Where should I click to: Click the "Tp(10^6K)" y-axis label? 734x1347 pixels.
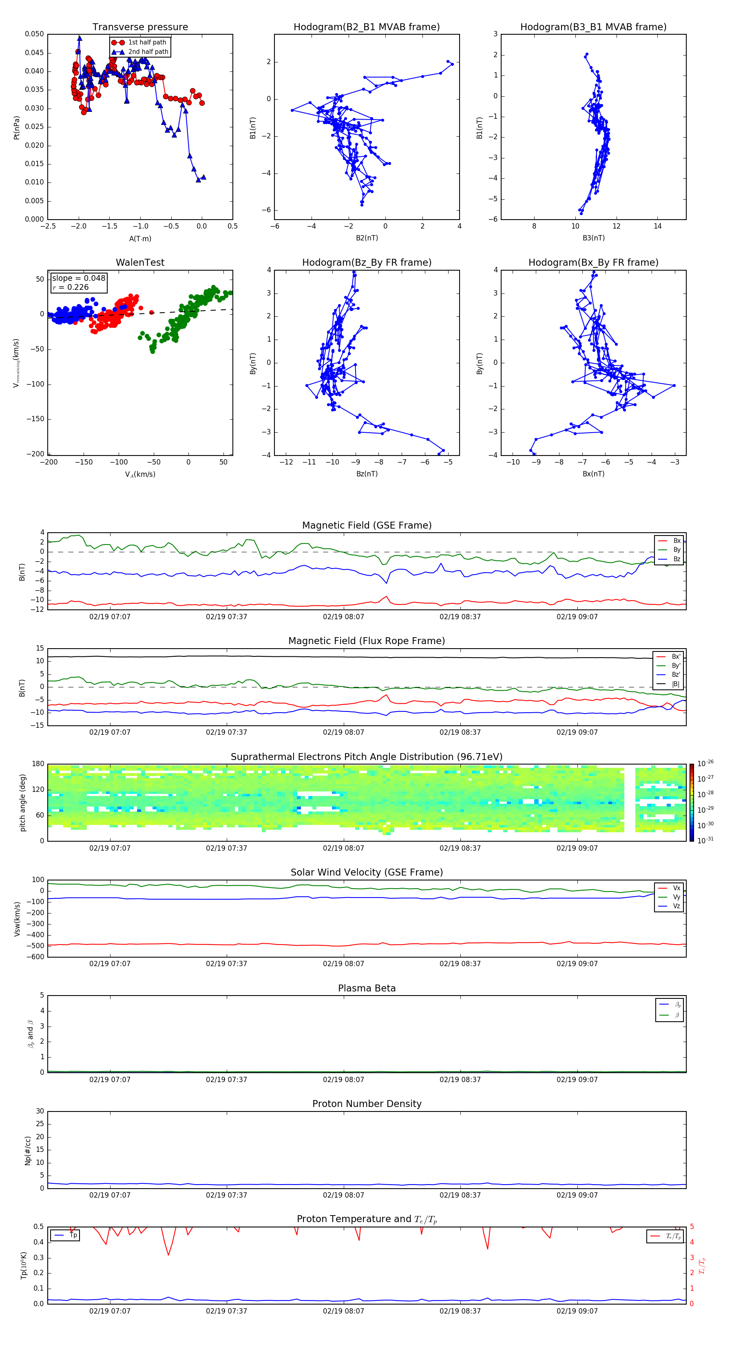tap(24, 1265)
